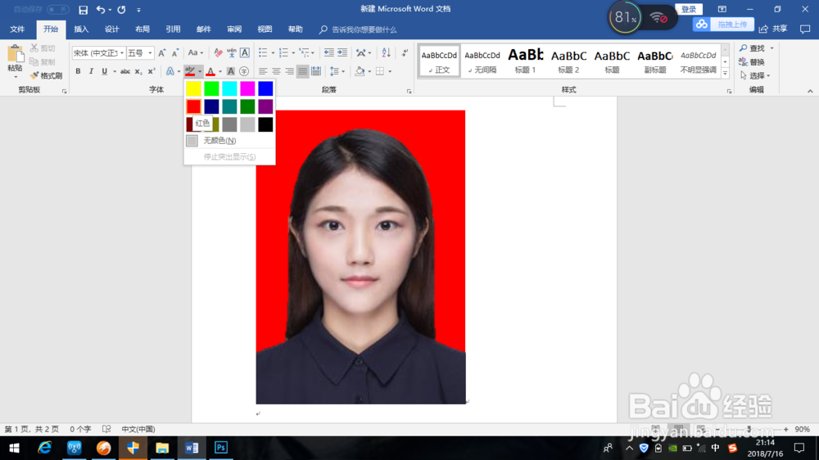Image resolution: width=819 pixels, height=460 pixels.
Task: Open the Select dropdown in Editing group
Action: pos(755,75)
